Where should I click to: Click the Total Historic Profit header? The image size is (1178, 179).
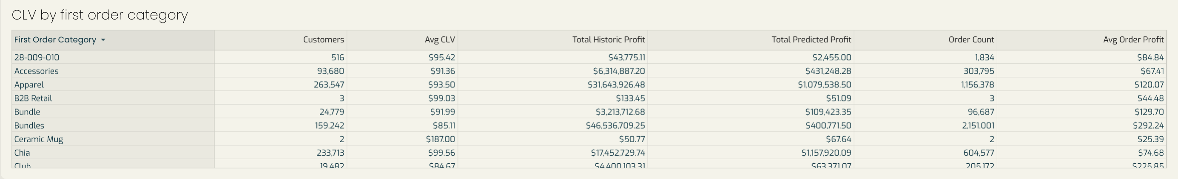click(553, 40)
